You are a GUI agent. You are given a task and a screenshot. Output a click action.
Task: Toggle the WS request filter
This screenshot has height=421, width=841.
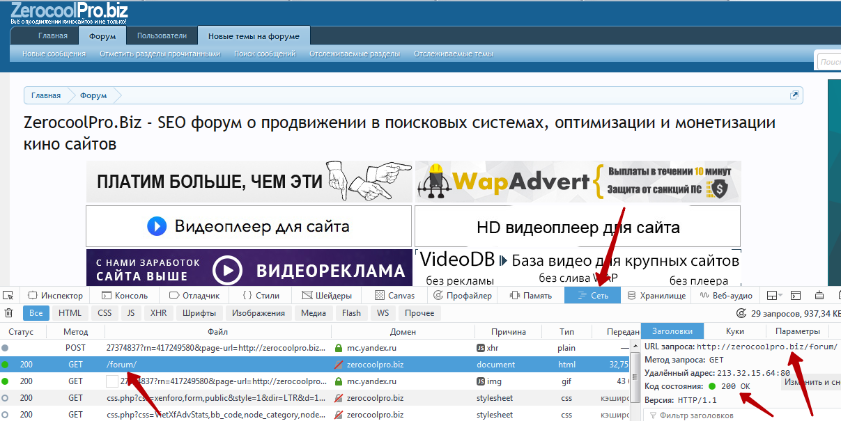click(x=383, y=313)
